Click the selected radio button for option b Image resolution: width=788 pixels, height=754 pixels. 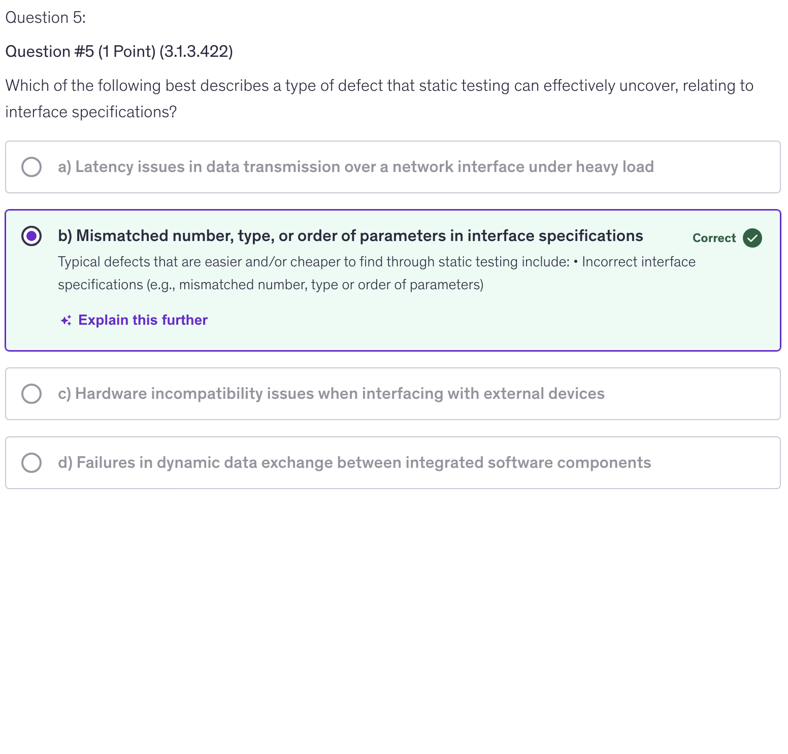[31, 236]
